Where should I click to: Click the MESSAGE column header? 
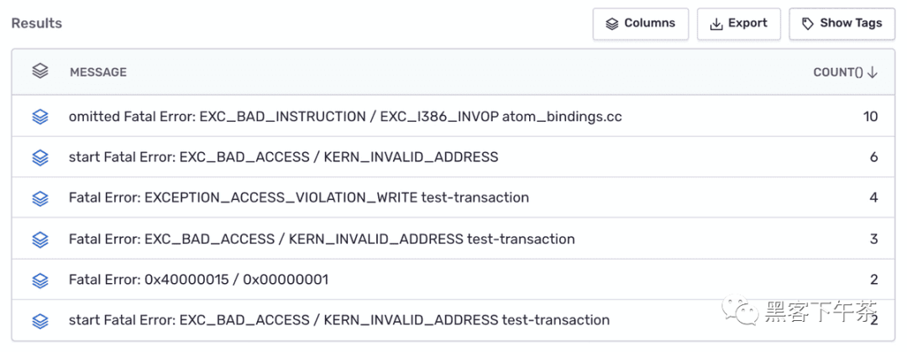tap(98, 72)
